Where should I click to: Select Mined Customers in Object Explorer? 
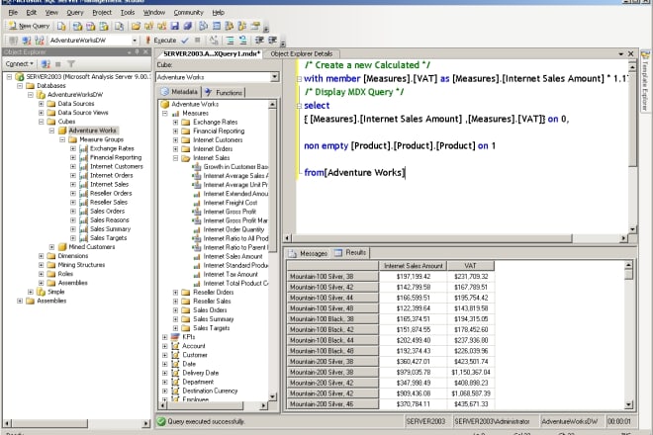pyautogui.click(x=92, y=247)
